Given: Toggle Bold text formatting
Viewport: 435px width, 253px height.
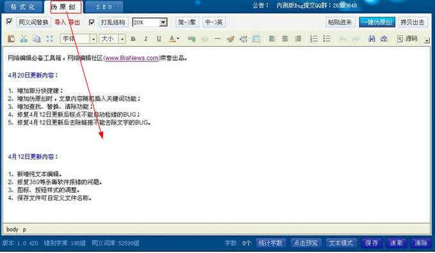Looking at the screenshot, I should click(133, 39).
